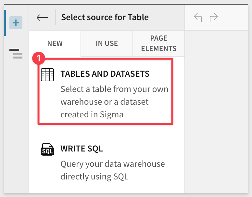Click the blue plus add-element icon
This screenshot has width=252, height=197.
pos(16,23)
